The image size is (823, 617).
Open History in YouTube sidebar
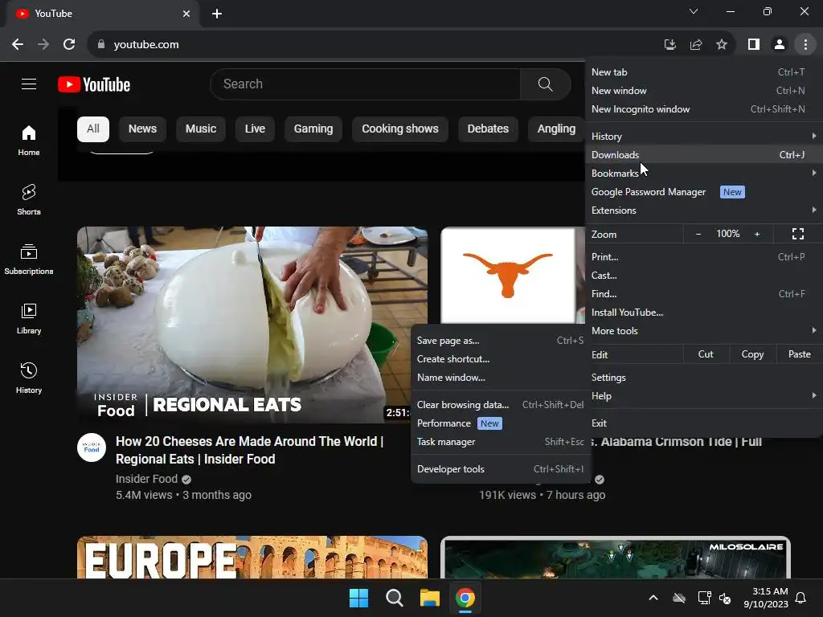(29, 378)
